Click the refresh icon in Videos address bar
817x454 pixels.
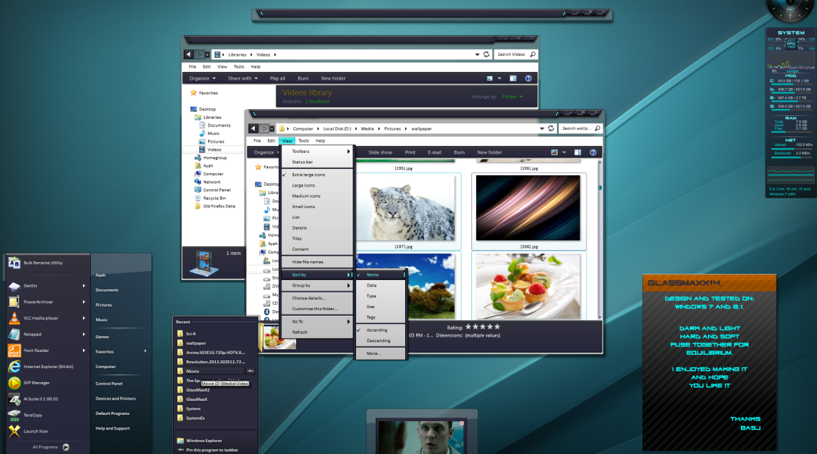pyautogui.click(x=486, y=54)
